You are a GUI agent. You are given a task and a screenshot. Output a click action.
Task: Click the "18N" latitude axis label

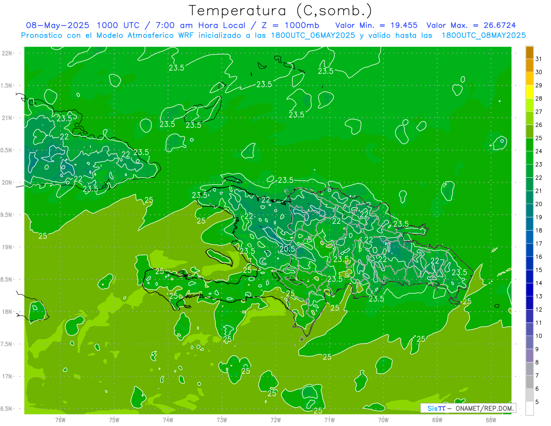tap(6, 312)
